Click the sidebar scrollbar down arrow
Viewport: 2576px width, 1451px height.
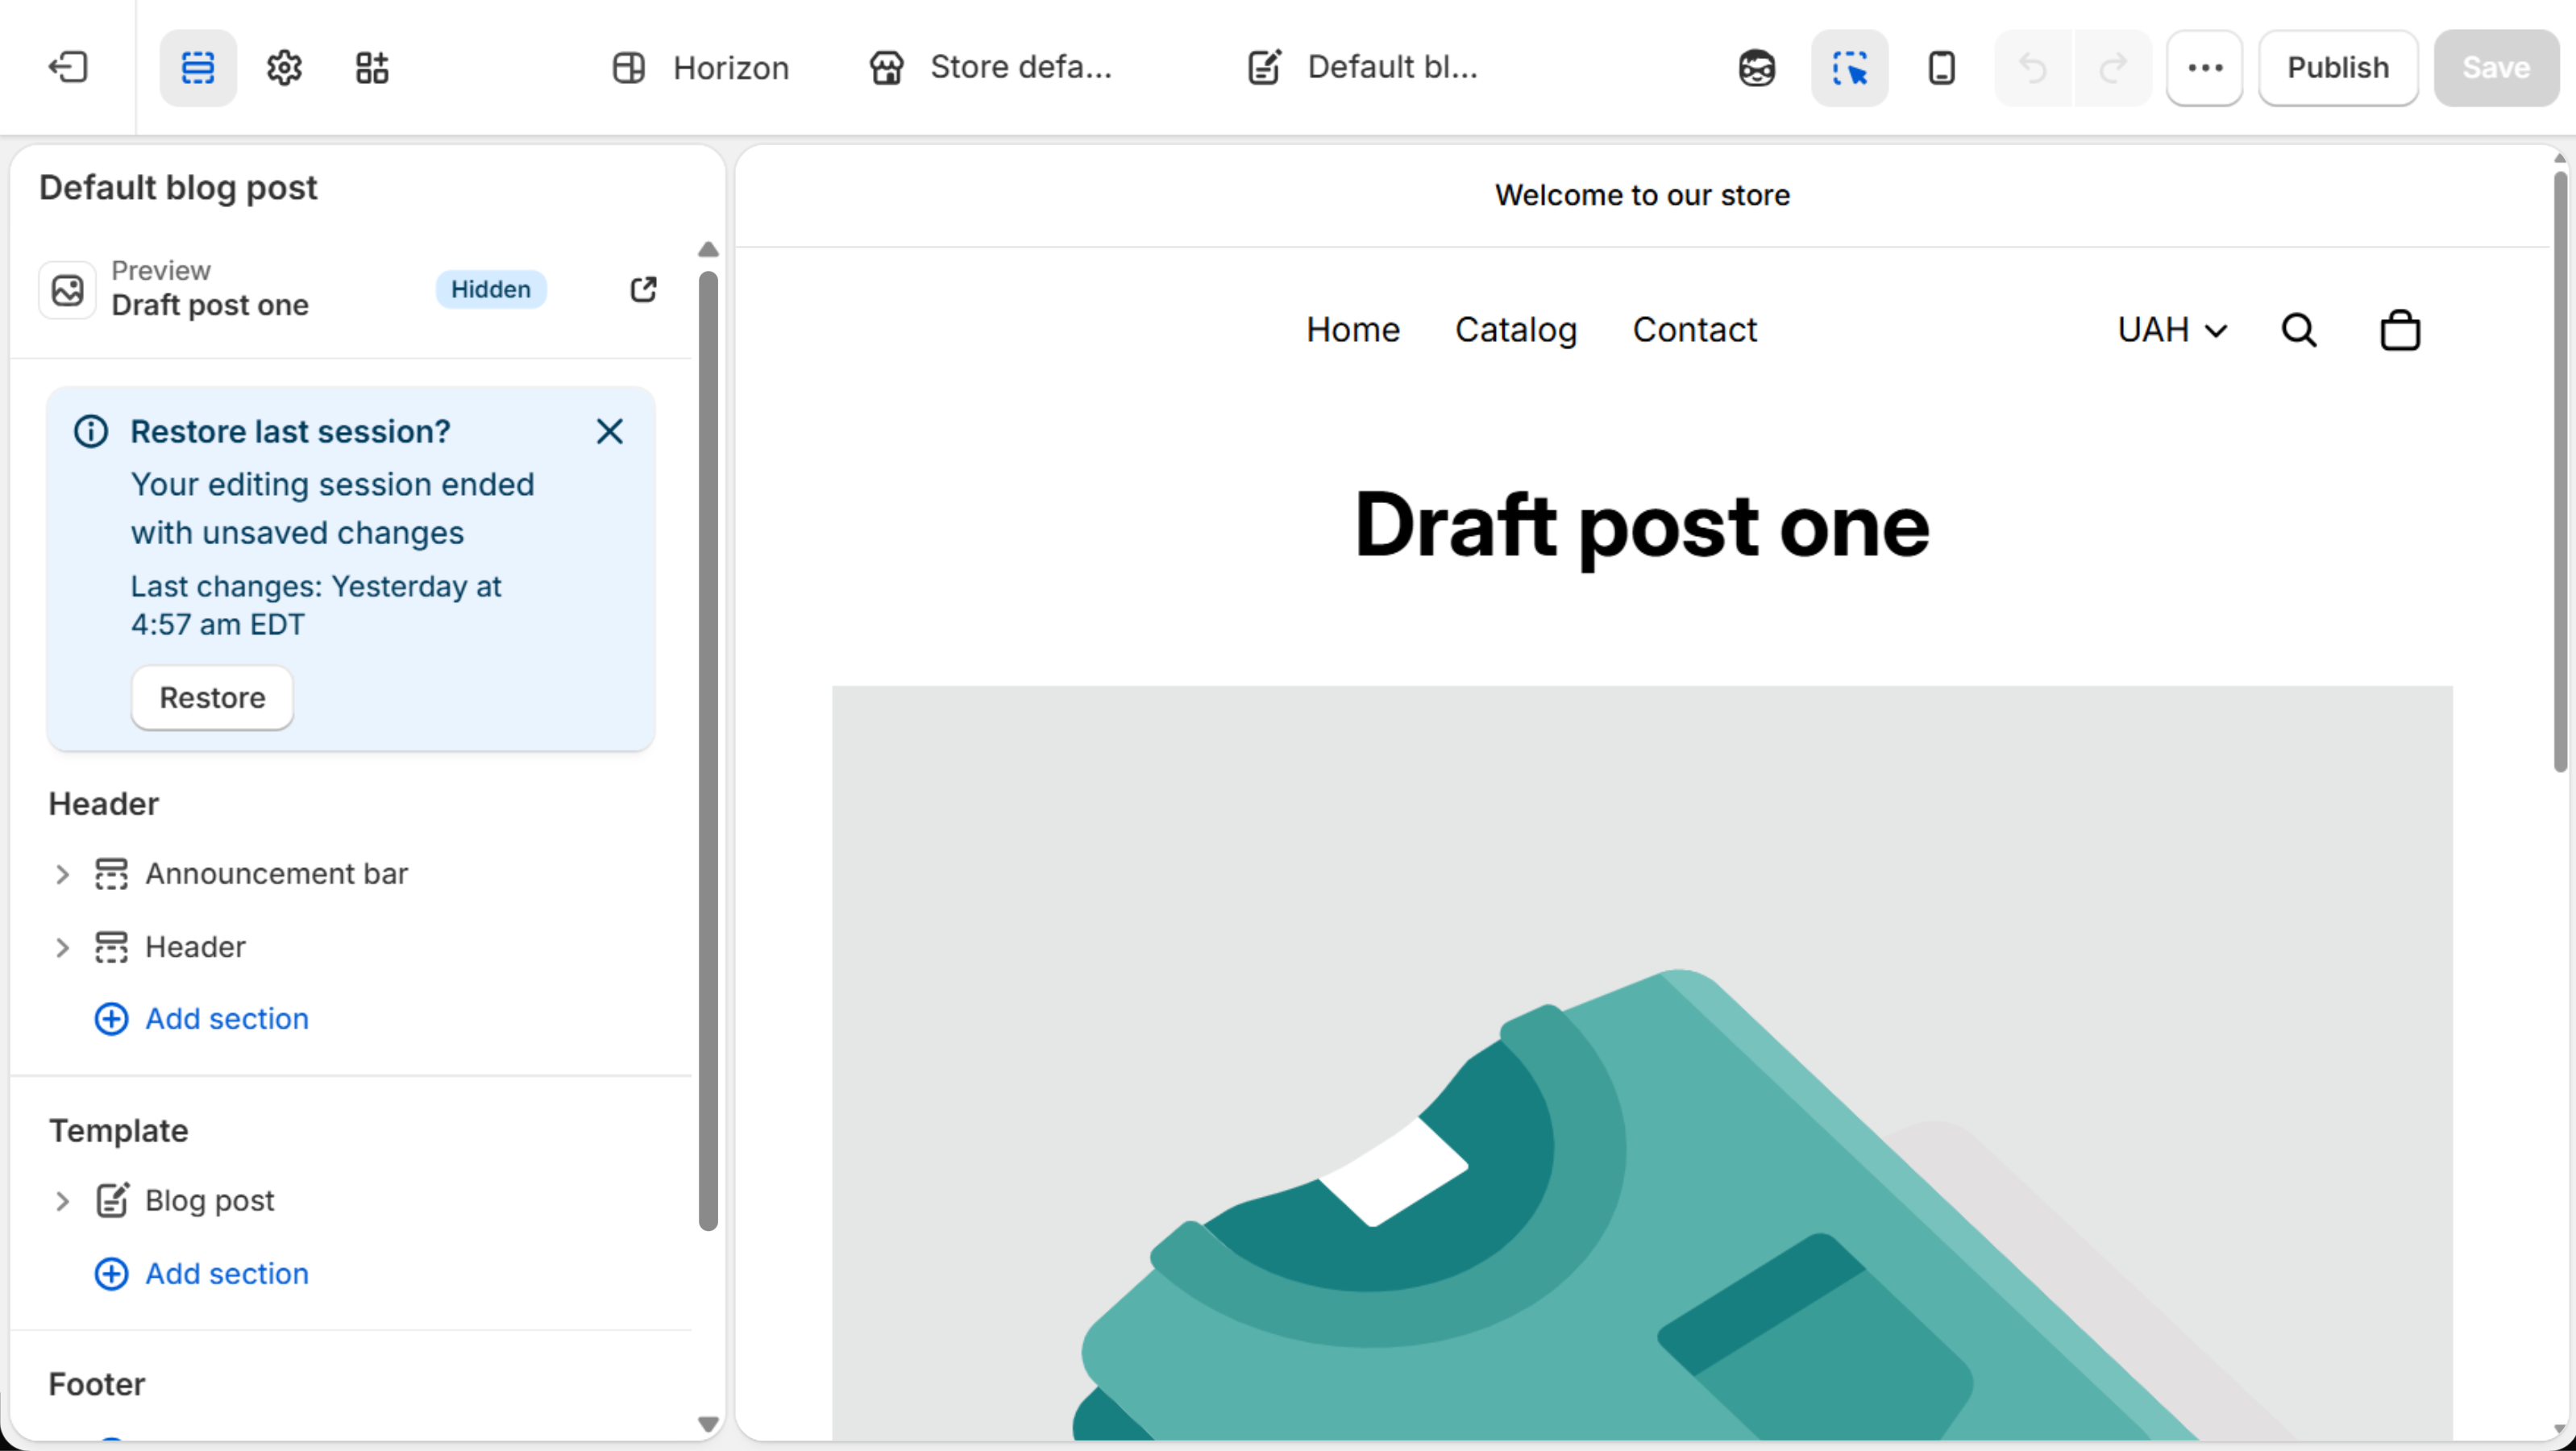click(x=708, y=1423)
